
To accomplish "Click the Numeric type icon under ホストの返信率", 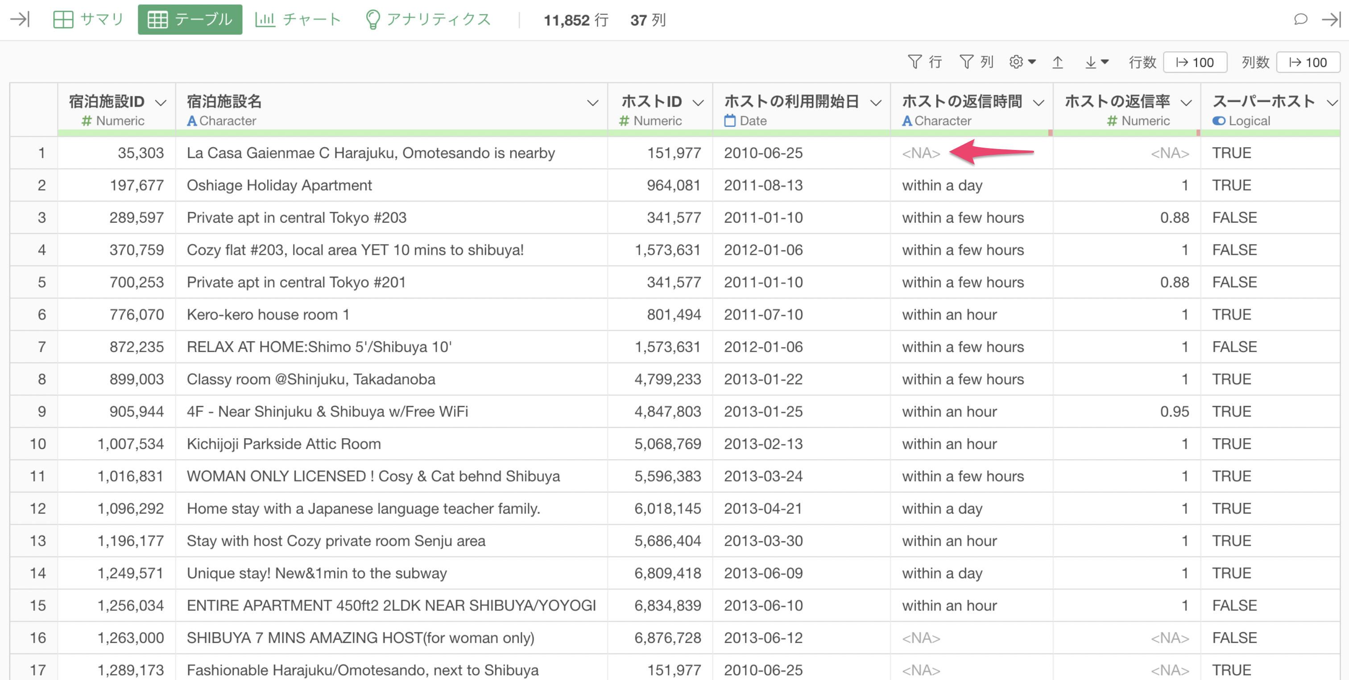I will 1112,121.
